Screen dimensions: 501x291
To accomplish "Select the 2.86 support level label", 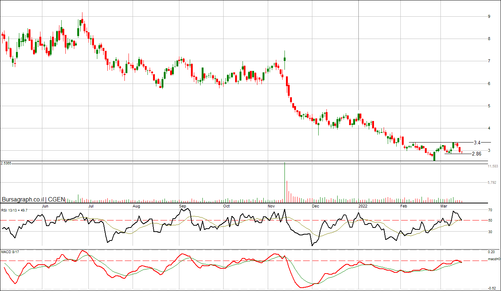I will click(476, 154).
